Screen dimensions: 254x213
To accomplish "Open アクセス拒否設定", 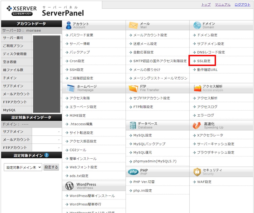I will click(x=83, y=141).
